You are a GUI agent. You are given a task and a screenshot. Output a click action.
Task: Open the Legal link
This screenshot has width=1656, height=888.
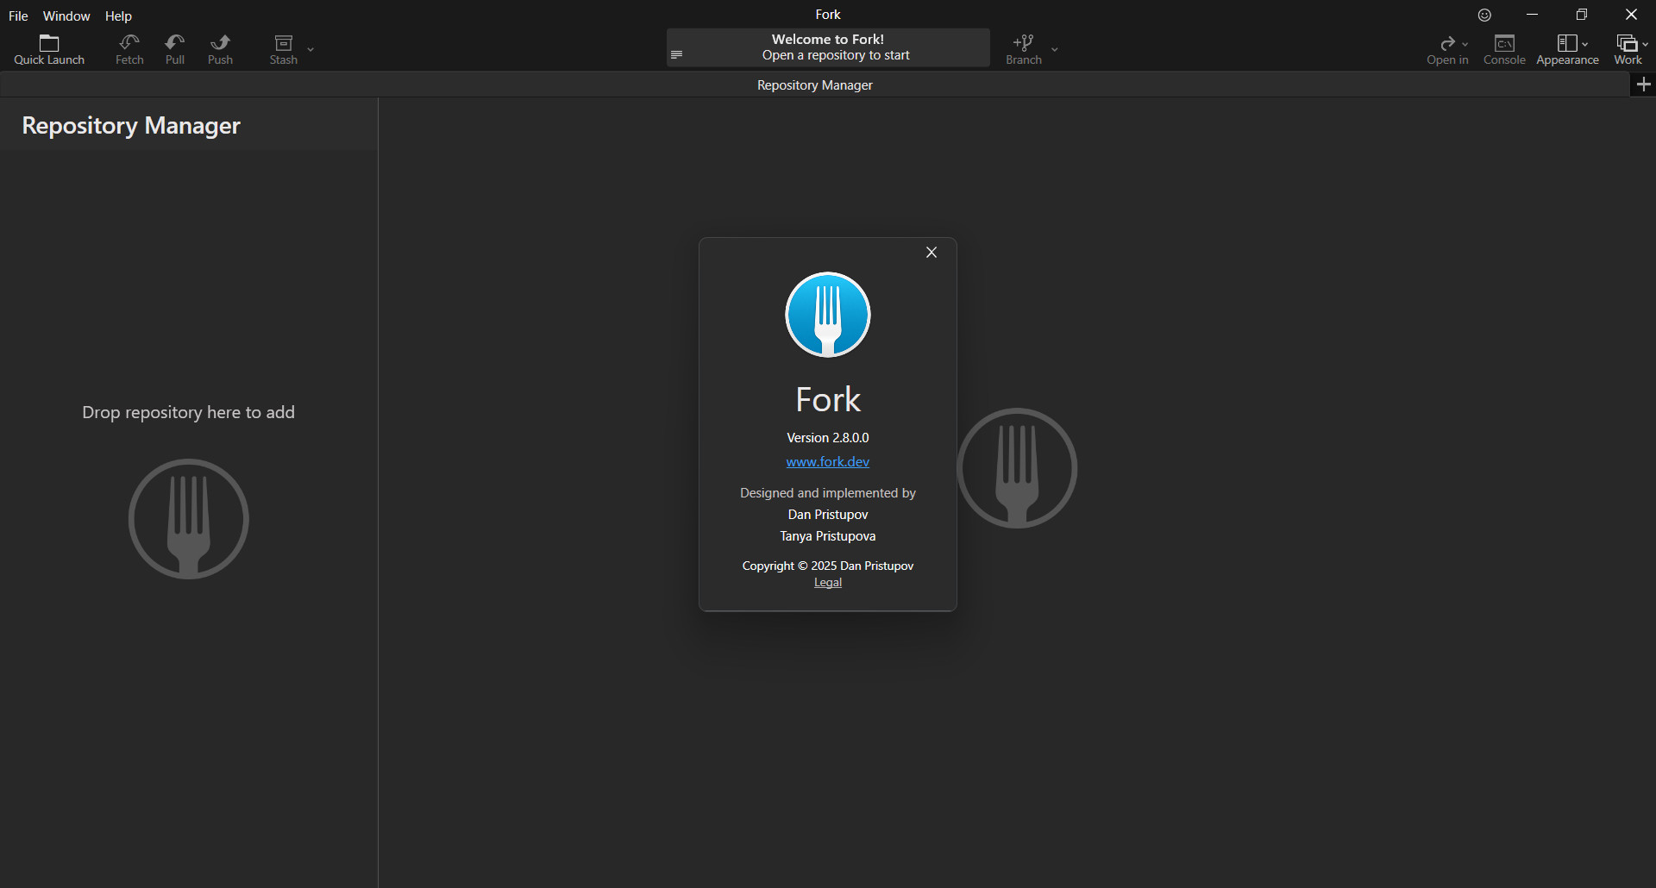click(828, 583)
